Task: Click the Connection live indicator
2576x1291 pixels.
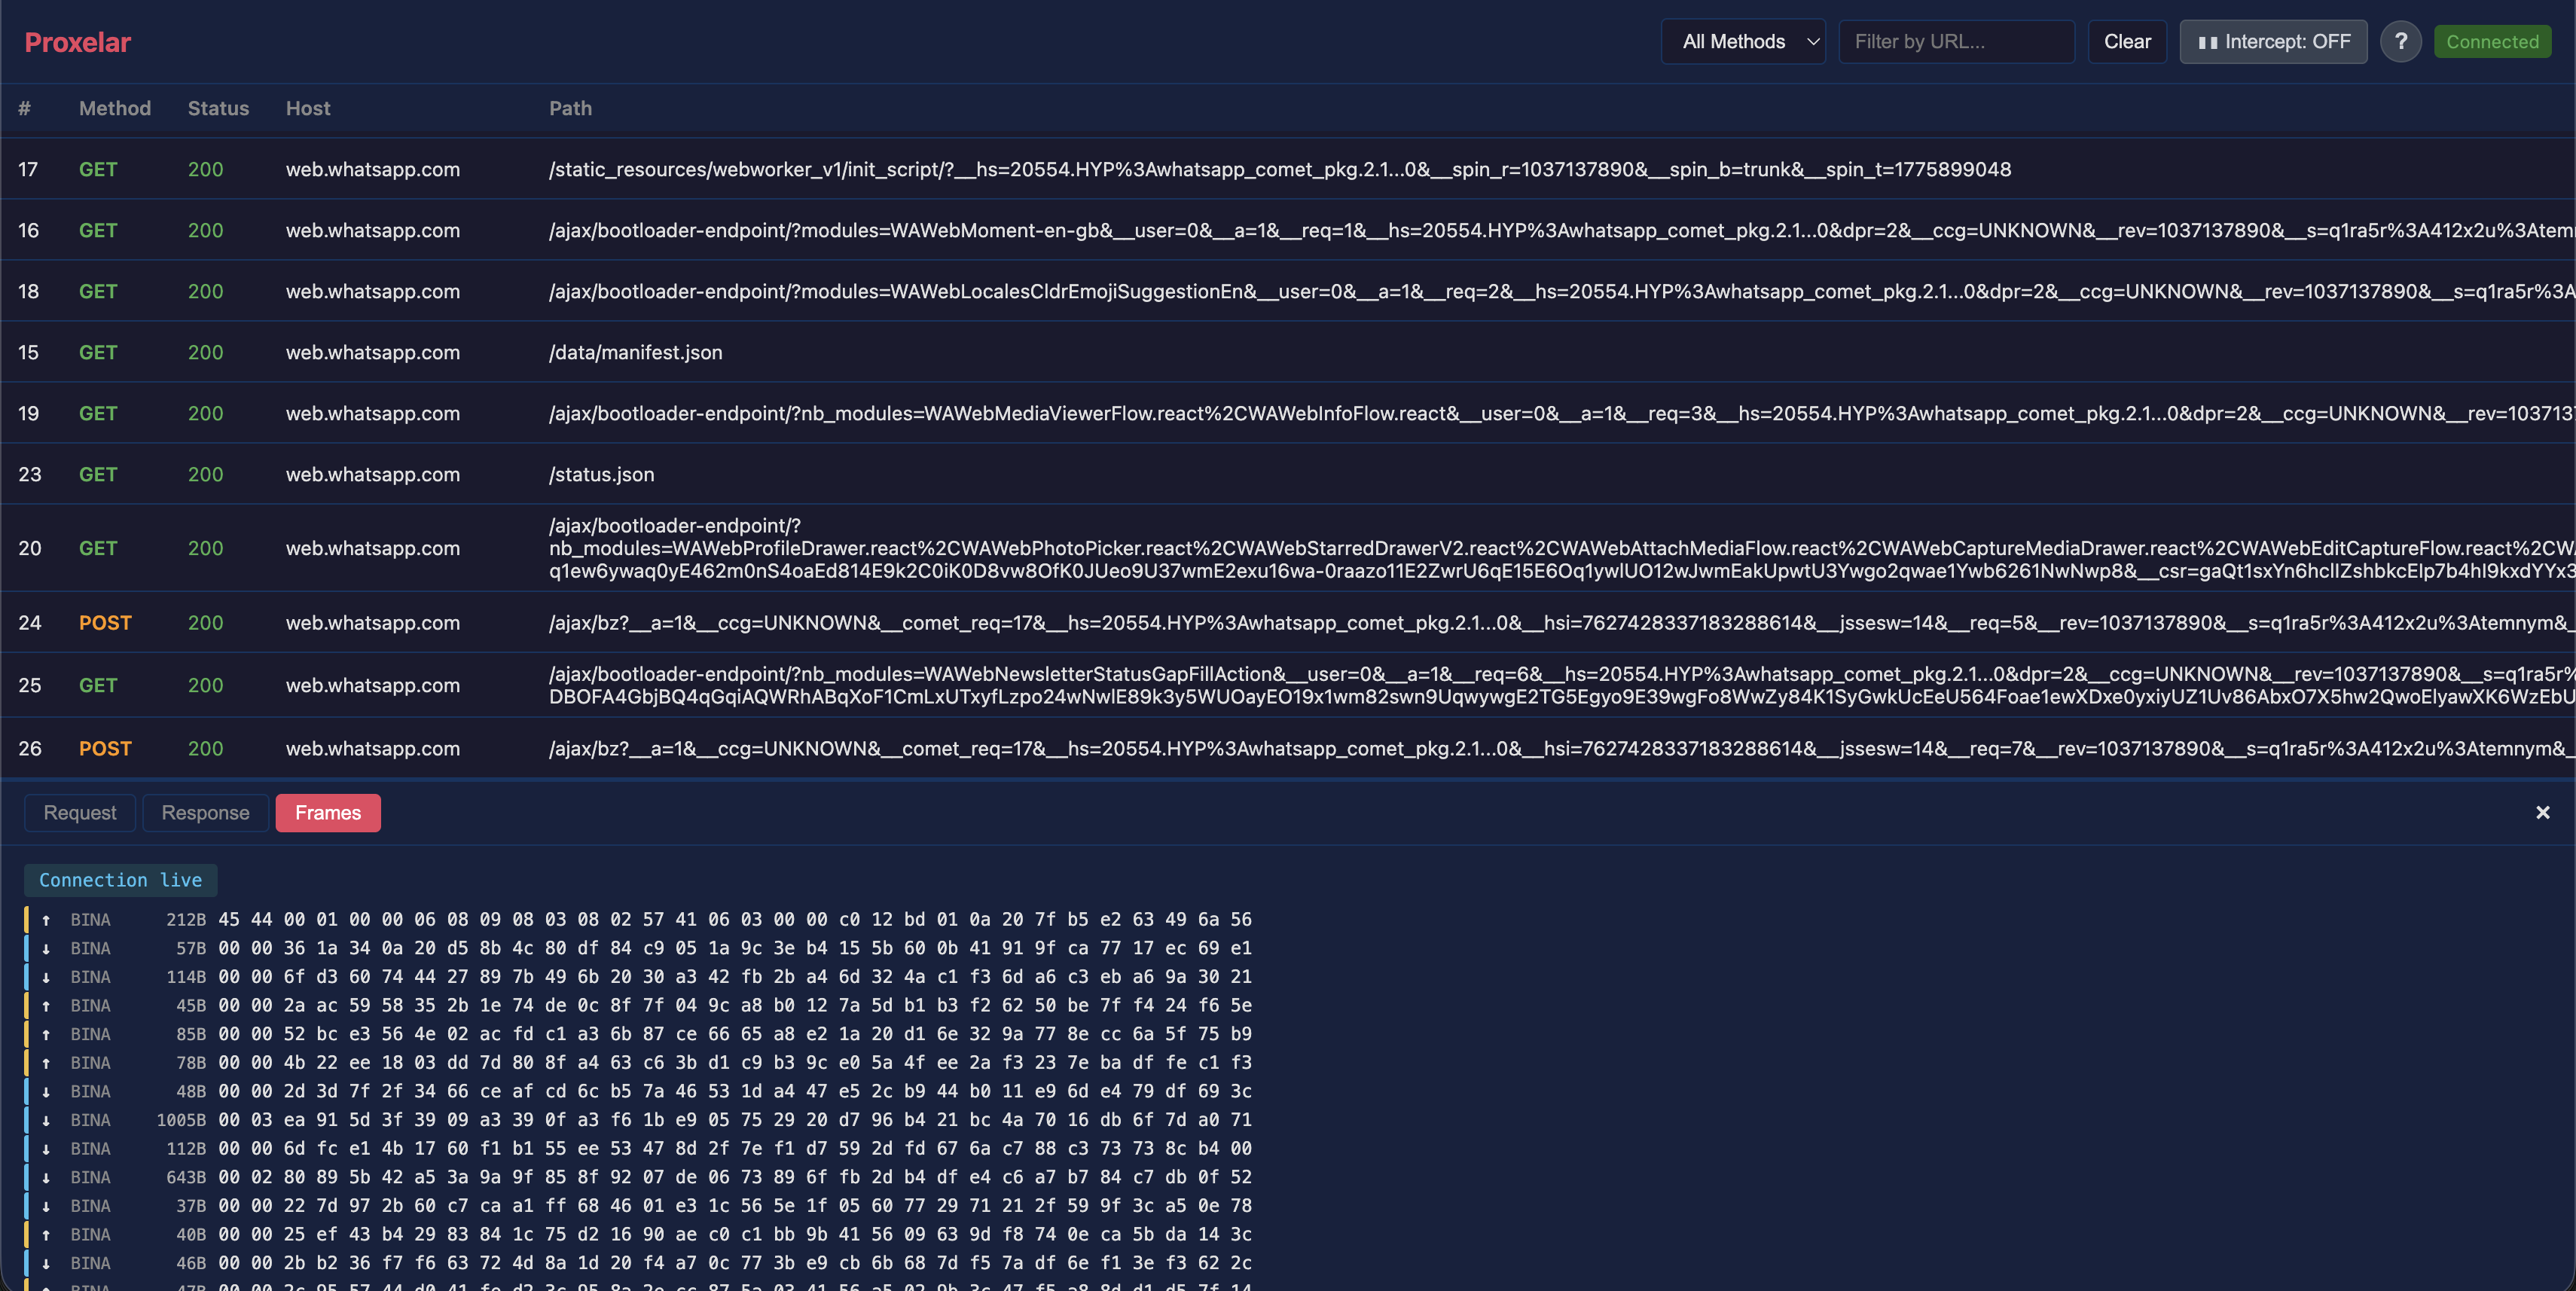Action: (120, 880)
